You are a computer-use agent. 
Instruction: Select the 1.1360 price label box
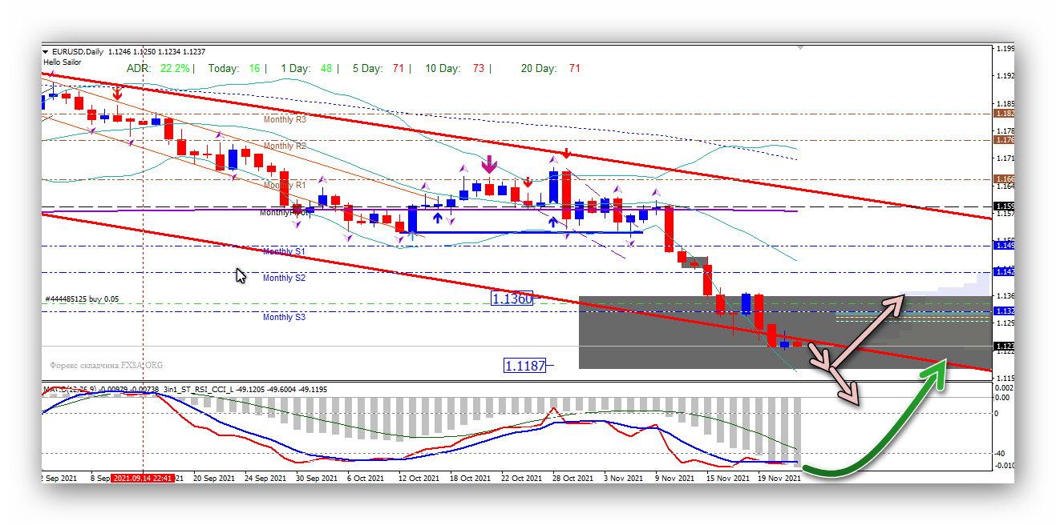[x=512, y=299]
